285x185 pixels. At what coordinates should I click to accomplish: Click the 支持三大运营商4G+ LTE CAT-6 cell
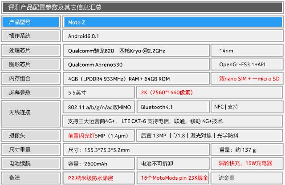coord(173,121)
